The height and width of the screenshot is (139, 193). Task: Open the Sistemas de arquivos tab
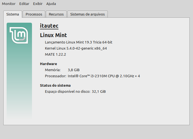87,14
